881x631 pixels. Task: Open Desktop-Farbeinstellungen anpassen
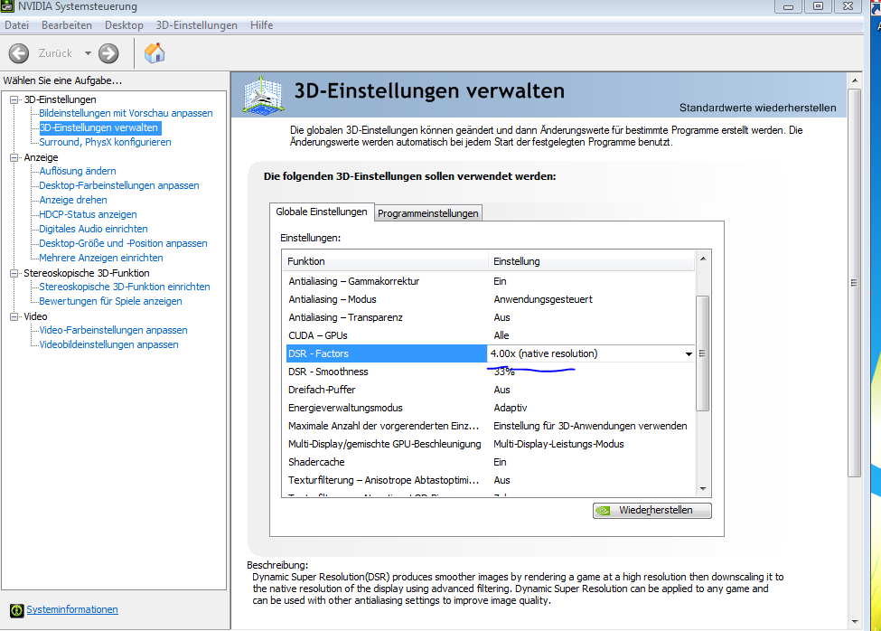[119, 185]
